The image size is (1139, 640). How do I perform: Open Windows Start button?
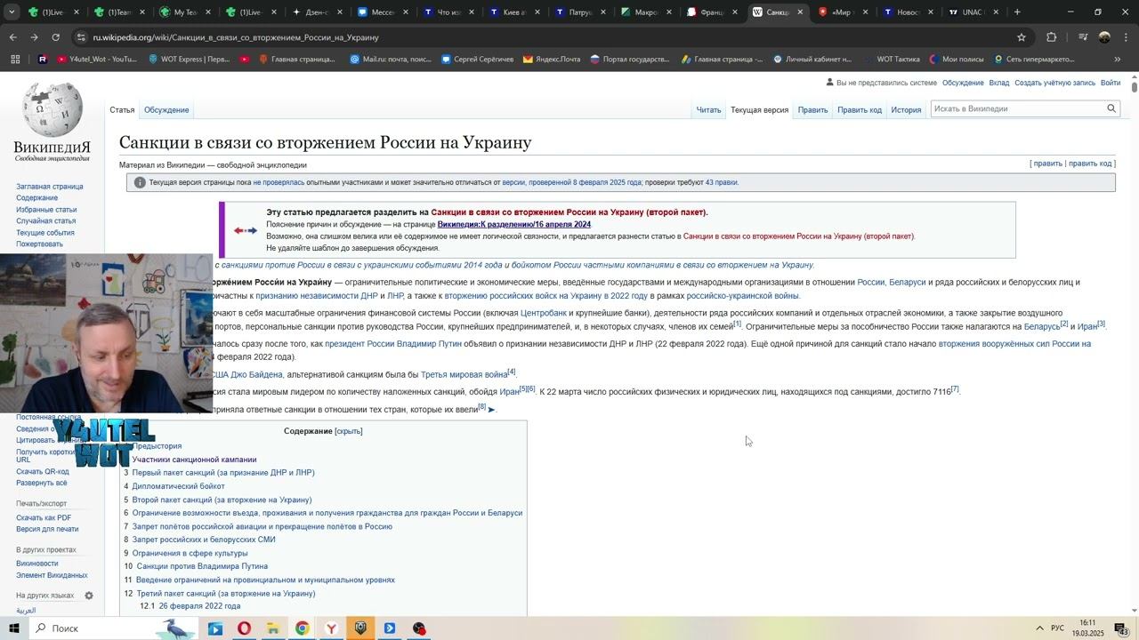coord(13,628)
